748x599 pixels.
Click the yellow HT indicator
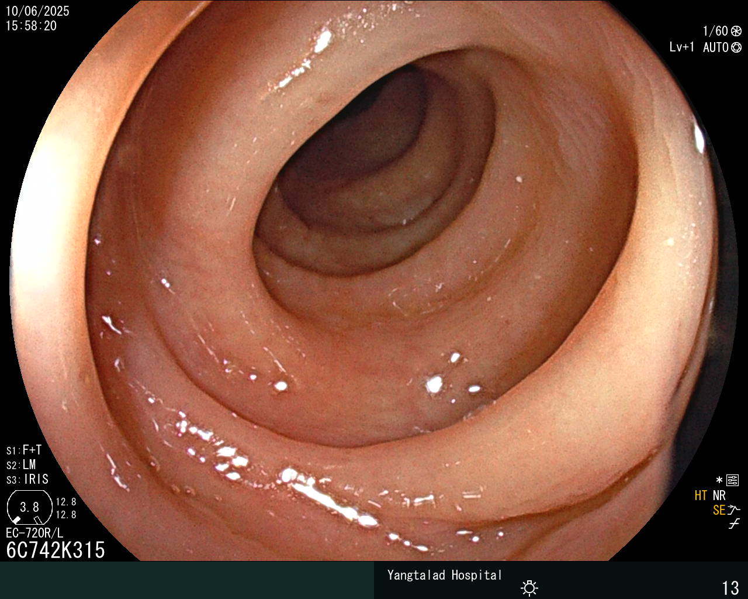pos(701,495)
